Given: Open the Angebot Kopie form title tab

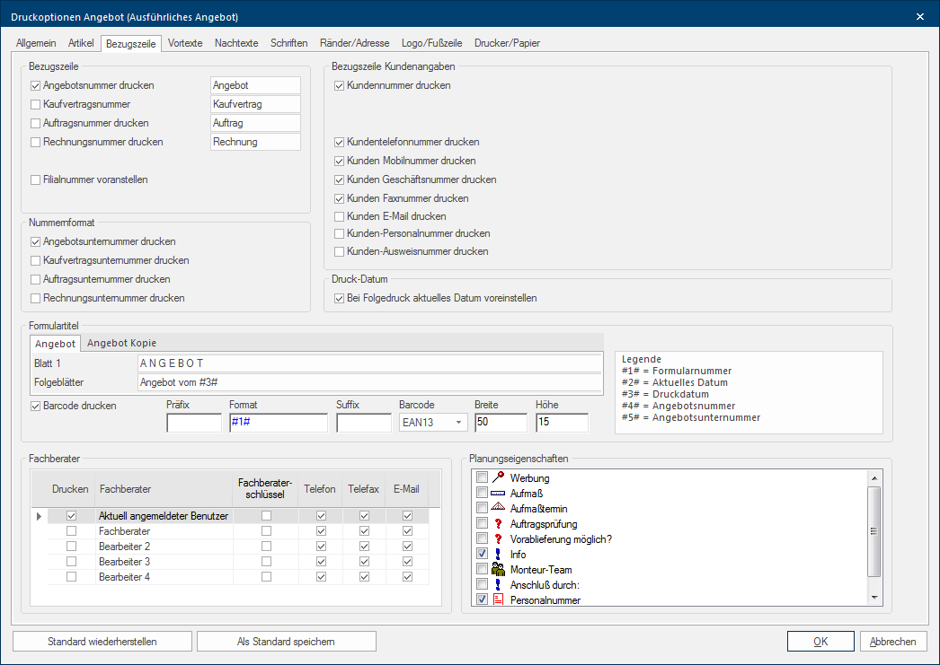Looking at the screenshot, I should click(121, 343).
